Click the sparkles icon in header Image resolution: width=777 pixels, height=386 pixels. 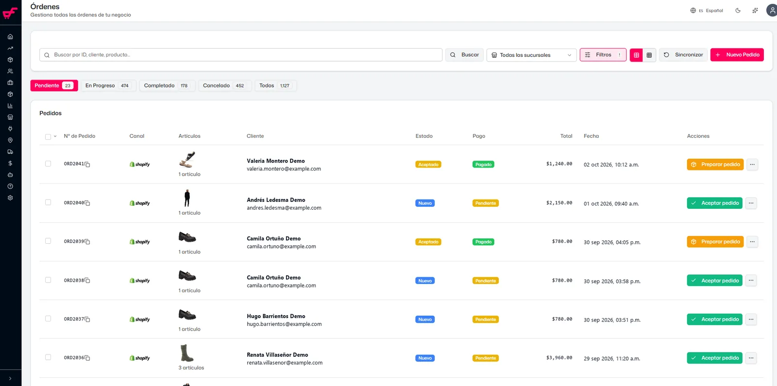point(755,10)
